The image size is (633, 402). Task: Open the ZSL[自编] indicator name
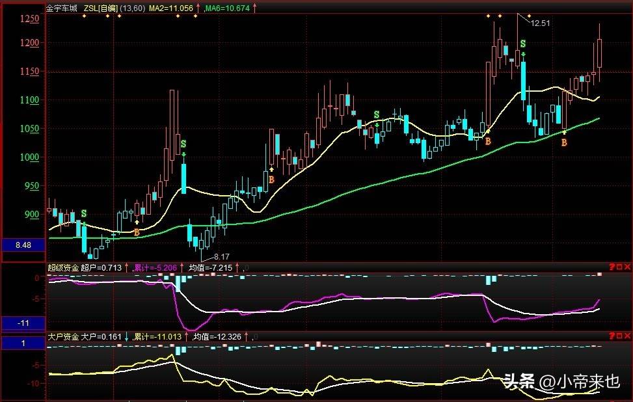101,8
